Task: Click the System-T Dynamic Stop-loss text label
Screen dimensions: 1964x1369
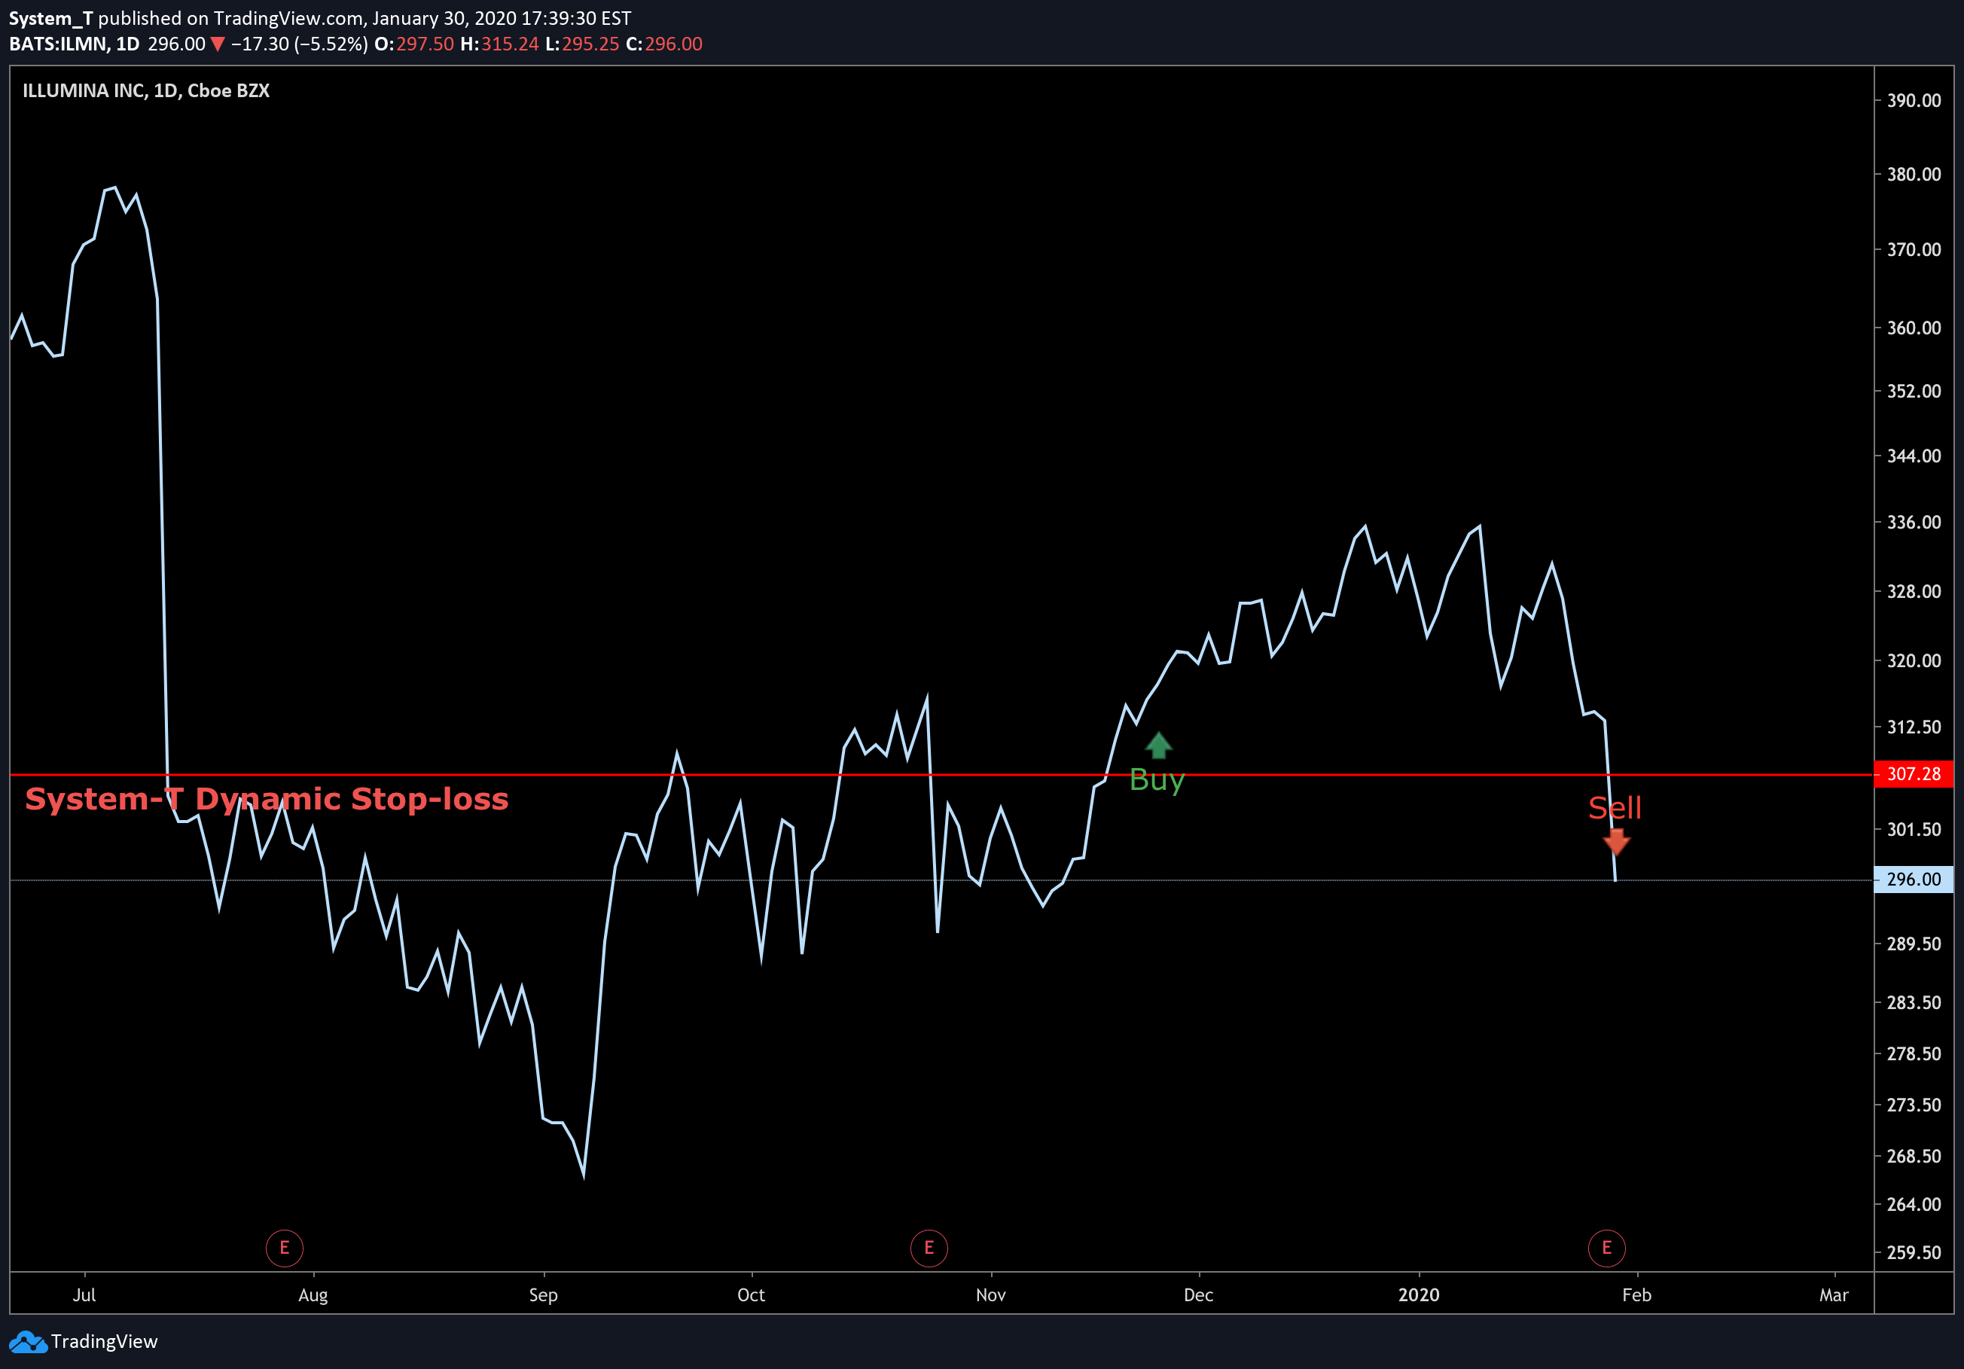Action: (267, 799)
